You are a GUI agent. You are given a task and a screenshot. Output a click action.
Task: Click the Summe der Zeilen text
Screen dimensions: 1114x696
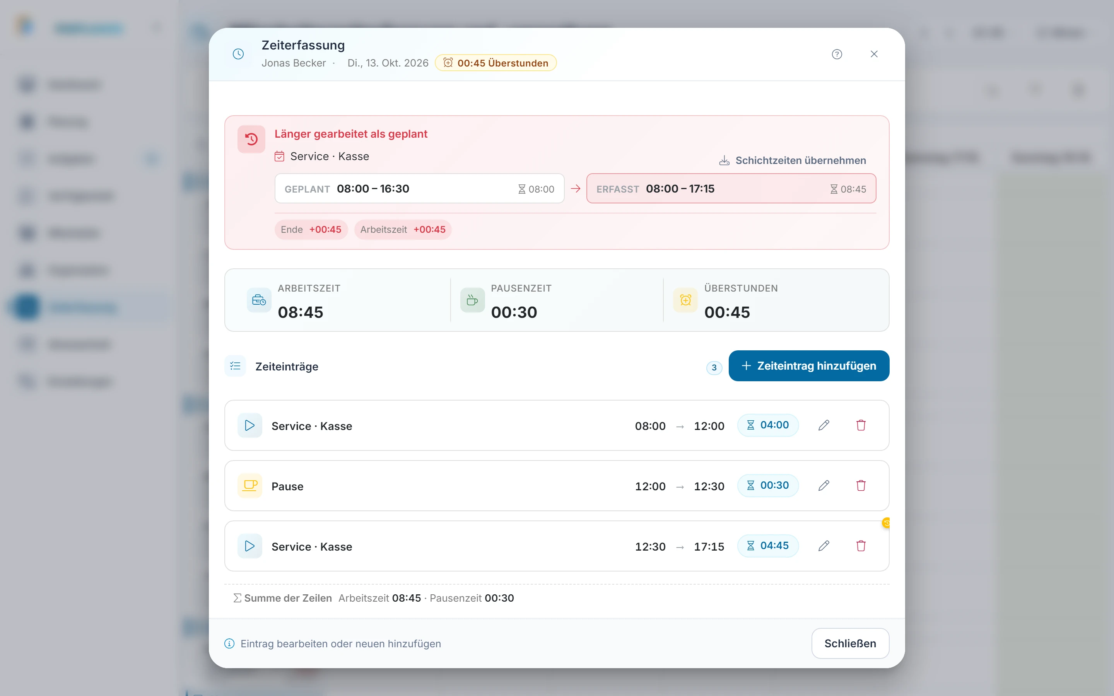point(288,598)
